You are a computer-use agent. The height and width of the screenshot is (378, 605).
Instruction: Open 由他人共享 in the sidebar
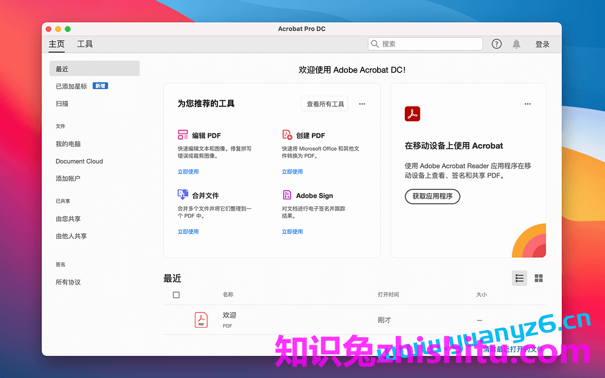[x=71, y=236]
